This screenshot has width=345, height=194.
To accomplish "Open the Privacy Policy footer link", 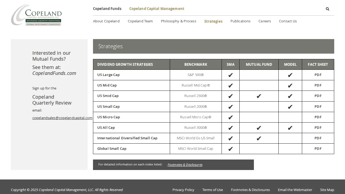I will point(183,190).
